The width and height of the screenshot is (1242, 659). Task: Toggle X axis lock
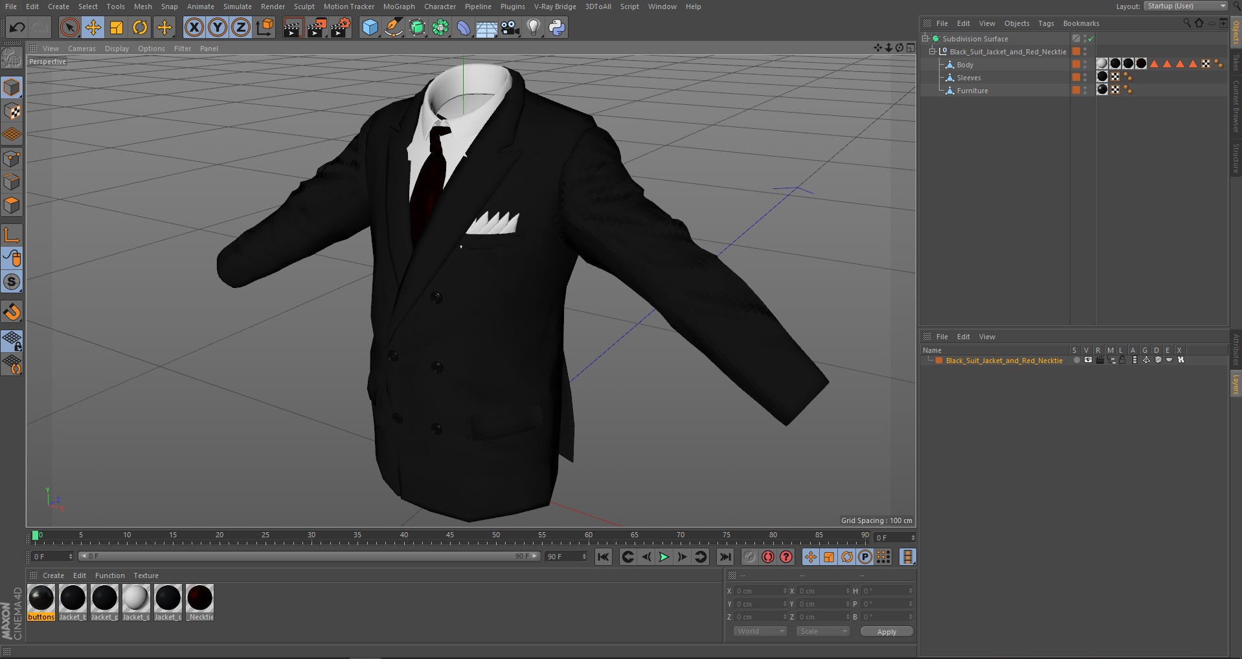[194, 27]
